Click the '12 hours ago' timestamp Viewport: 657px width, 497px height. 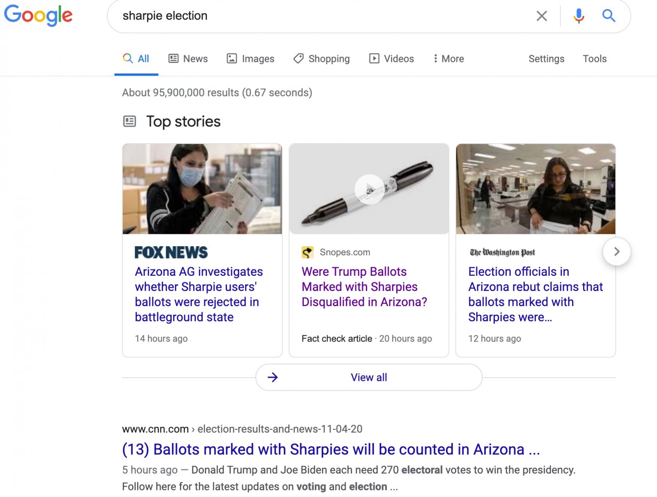(x=494, y=339)
